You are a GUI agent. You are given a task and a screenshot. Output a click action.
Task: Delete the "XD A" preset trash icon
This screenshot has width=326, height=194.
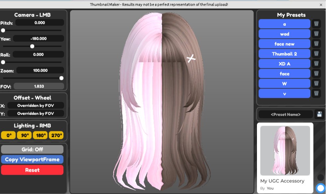click(316, 64)
